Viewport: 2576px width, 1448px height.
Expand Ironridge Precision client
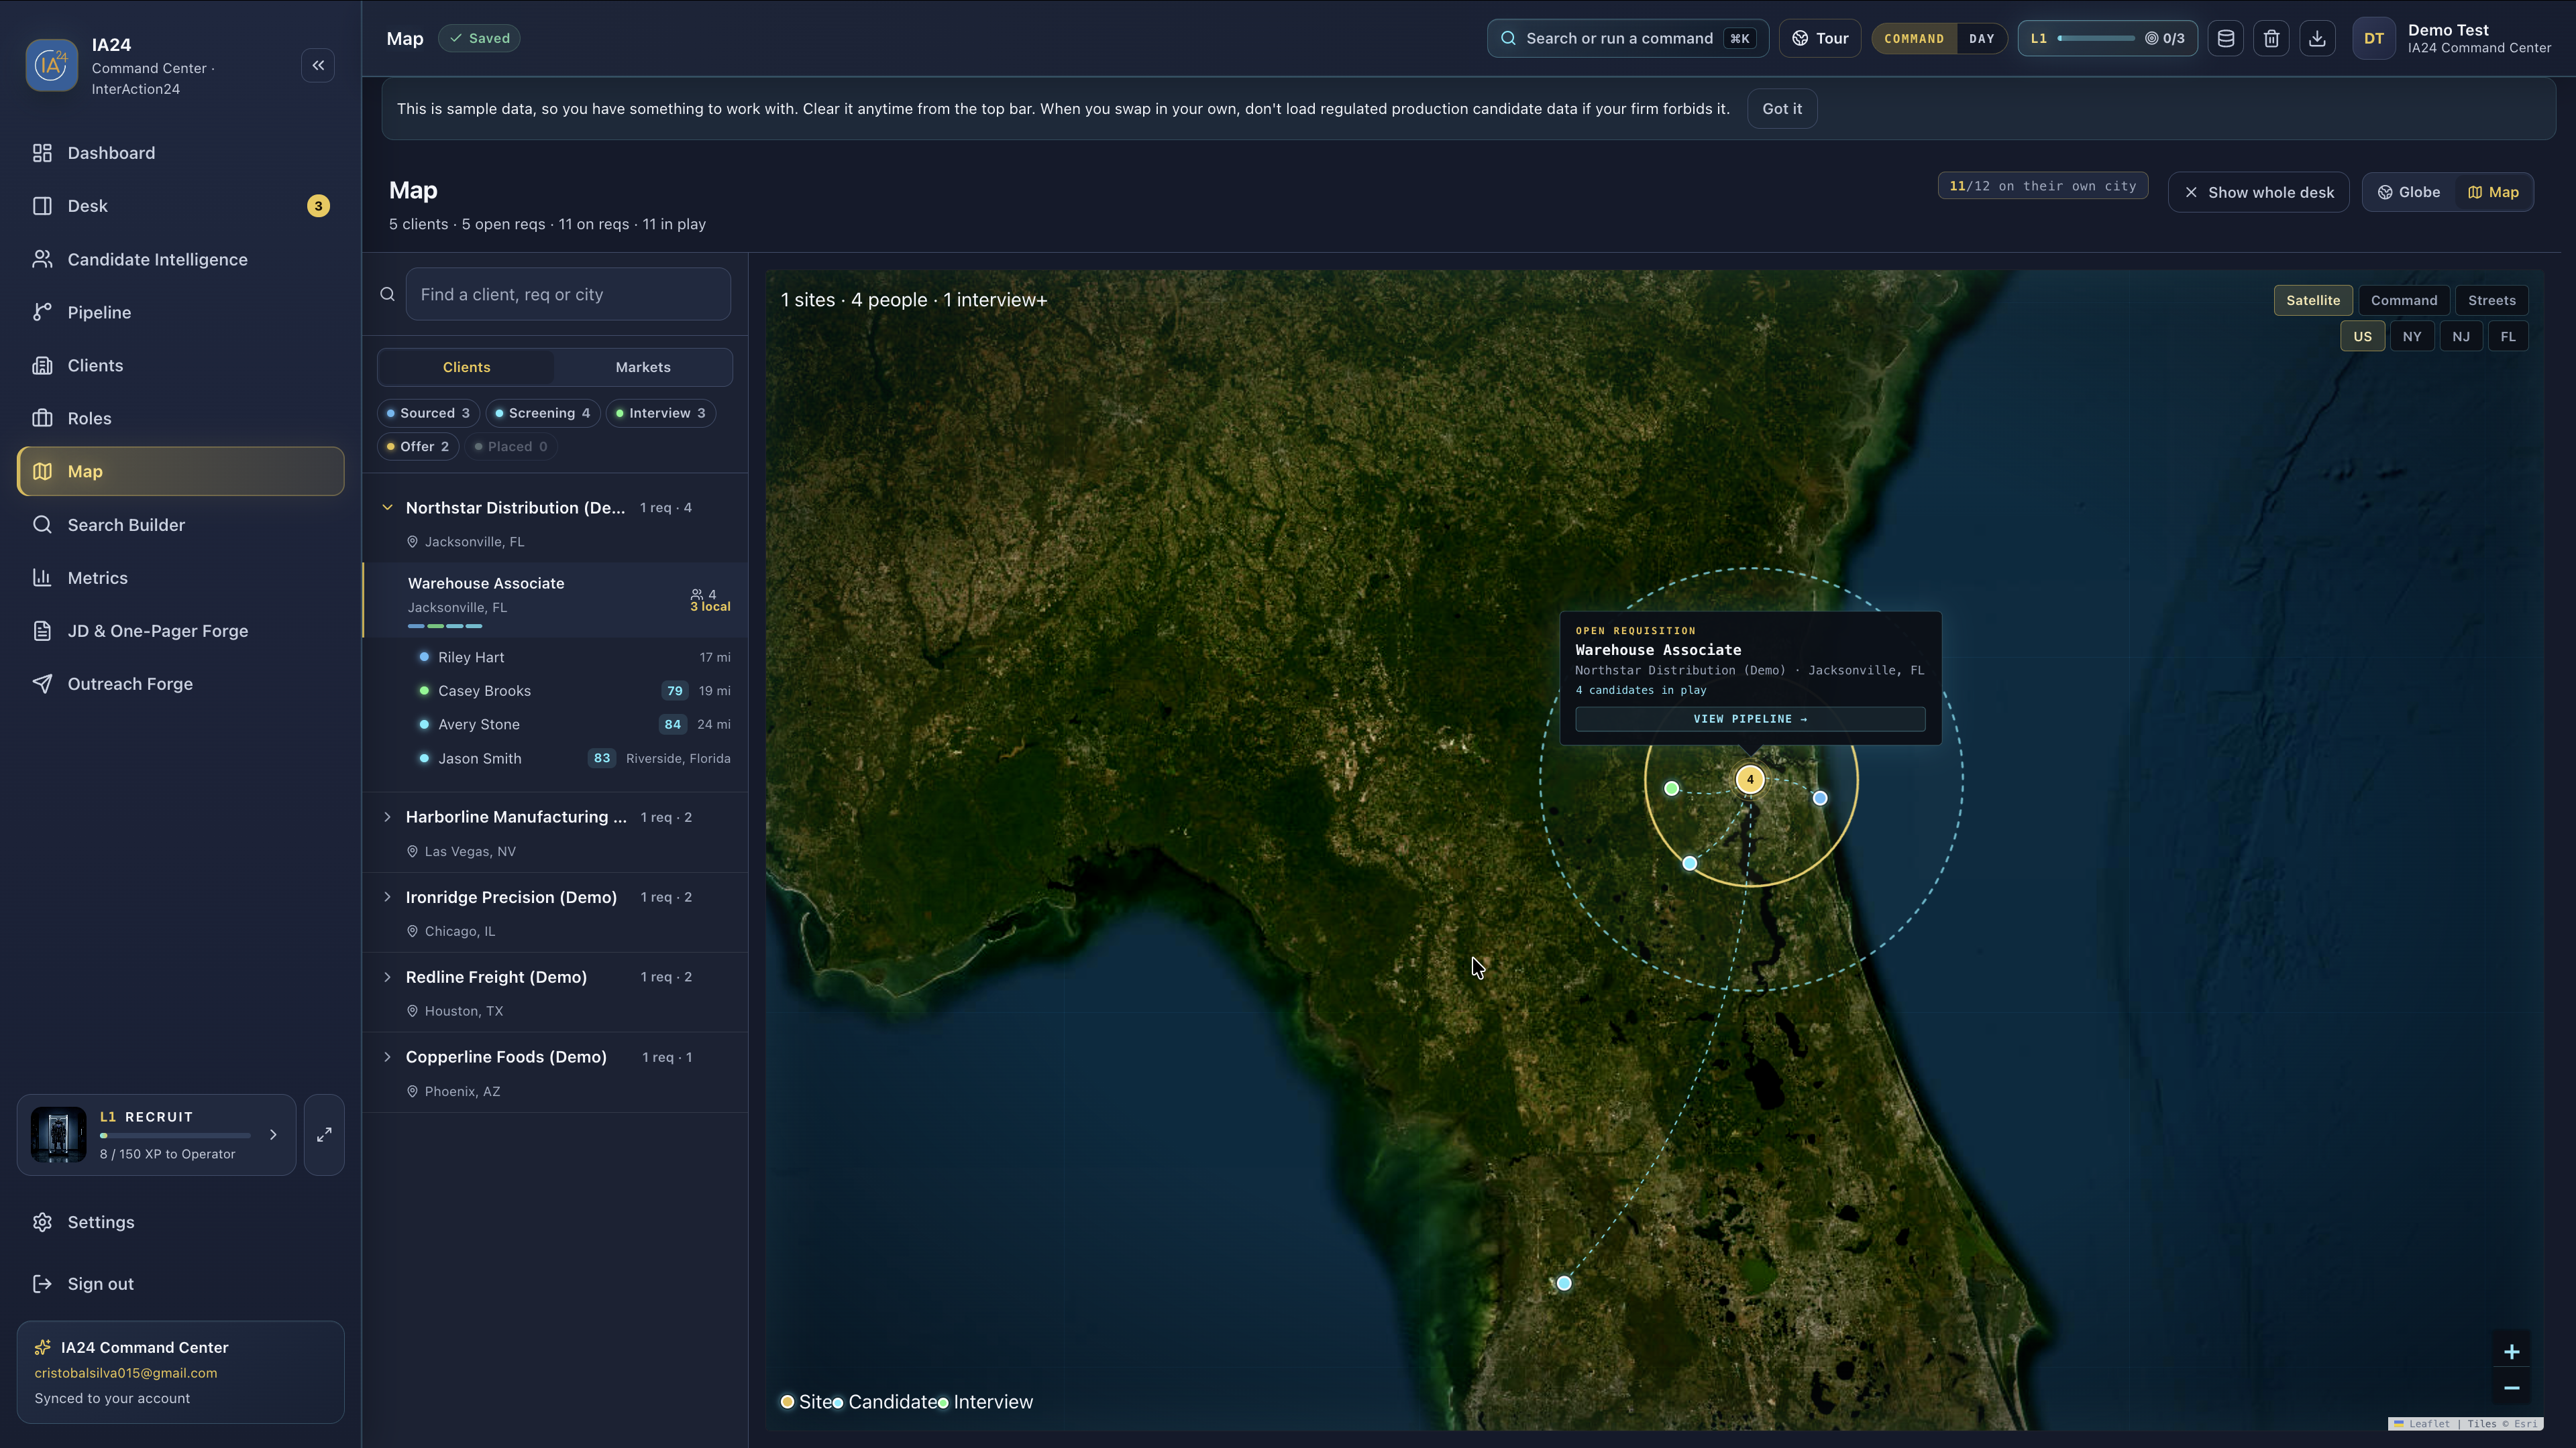387,898
